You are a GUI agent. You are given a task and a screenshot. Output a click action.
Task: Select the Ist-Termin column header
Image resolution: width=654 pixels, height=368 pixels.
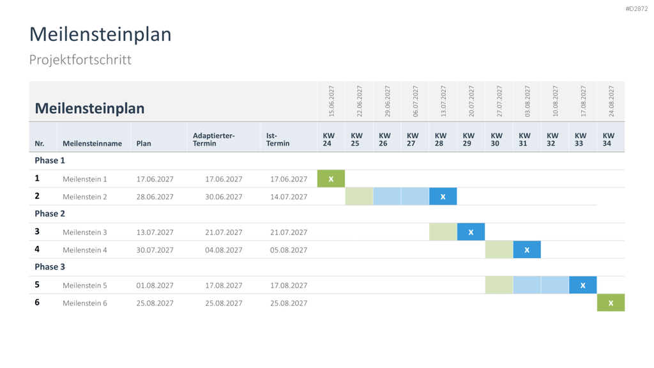(x=278, y=139)
